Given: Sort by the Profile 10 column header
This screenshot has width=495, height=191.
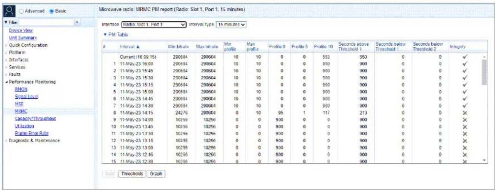Looking at the screenshot, I should tap(322, 46).
